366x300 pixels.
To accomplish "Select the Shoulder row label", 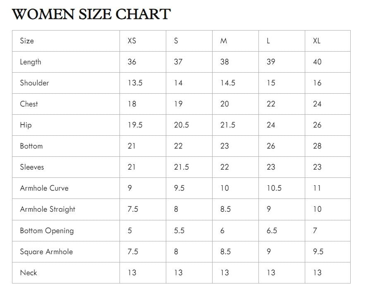I will 35,83.
